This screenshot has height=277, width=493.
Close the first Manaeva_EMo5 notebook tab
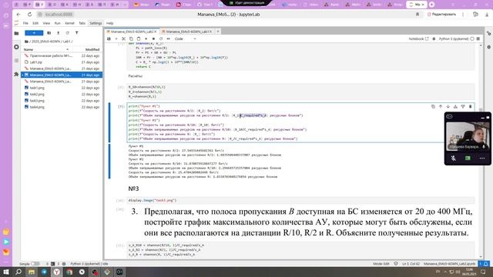[156, 32]
